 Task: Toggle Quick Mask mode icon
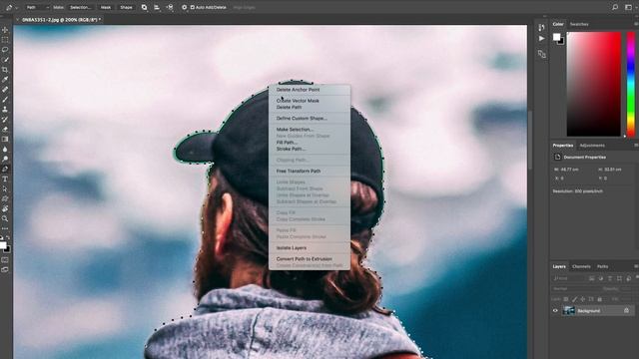tap(5, 259)
